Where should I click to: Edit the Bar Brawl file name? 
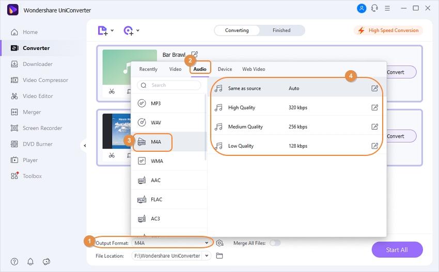[x=195, y=54]
